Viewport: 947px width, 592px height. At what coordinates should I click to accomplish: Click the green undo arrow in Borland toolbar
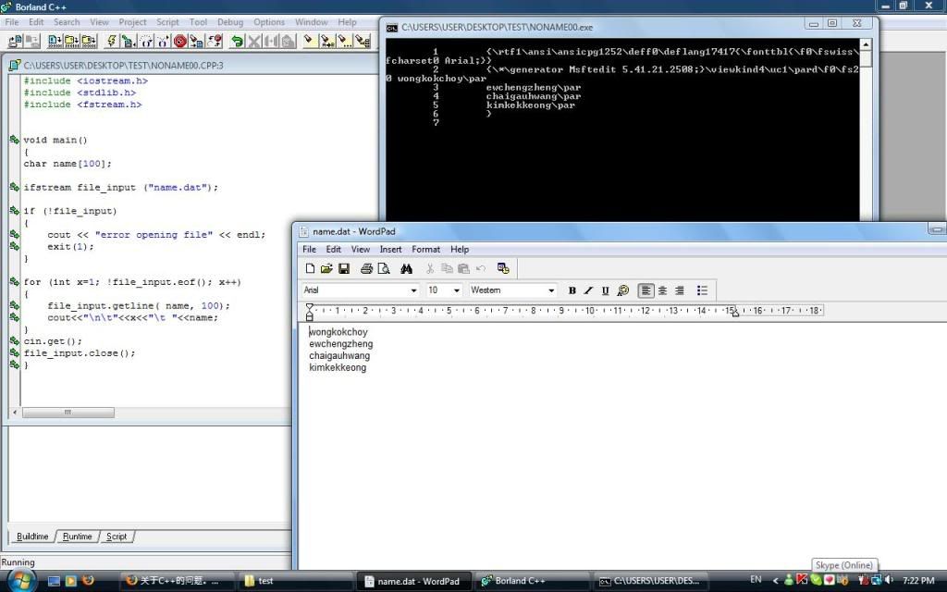[x=238, y=41]
